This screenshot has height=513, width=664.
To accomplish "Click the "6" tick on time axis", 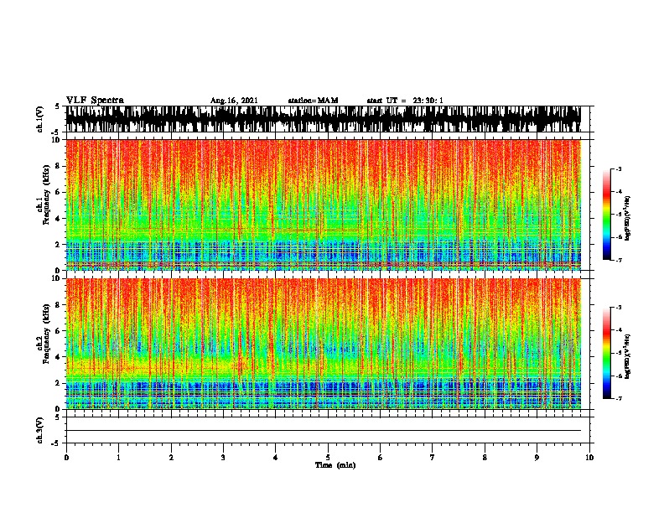I will [381, 458].
